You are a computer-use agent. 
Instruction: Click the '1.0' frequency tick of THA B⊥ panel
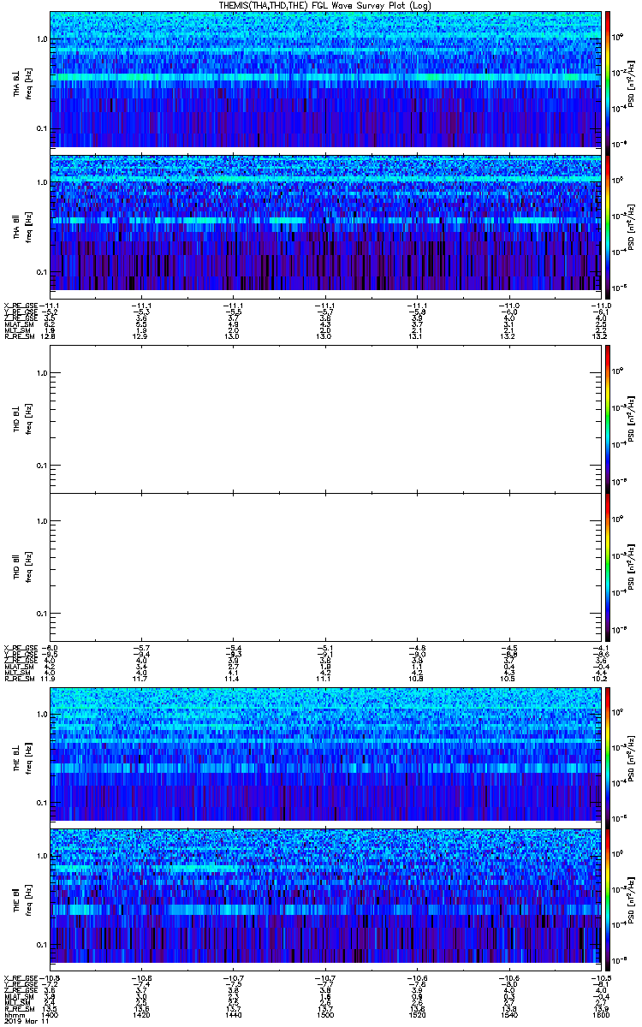click(x=42, y=40)
